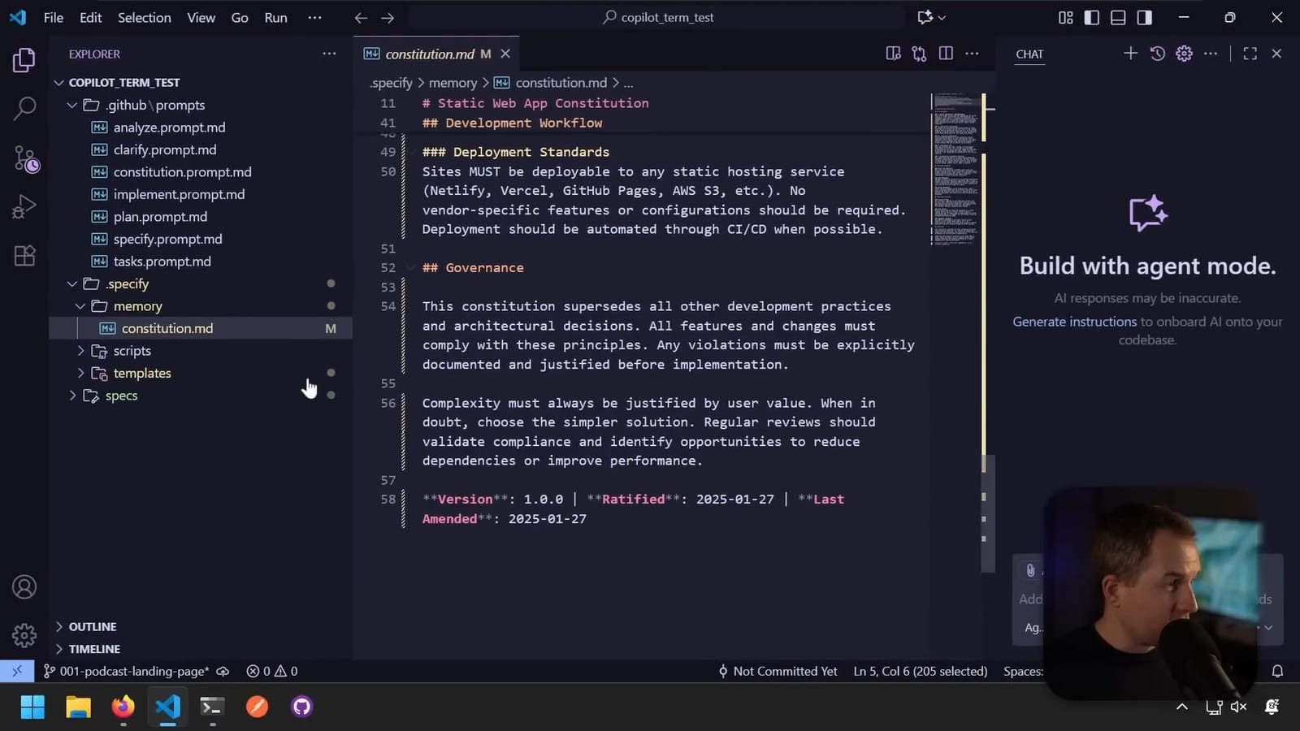This screenshot has width=1300, height=731.
Task: Open the Selection menu
Action: (x=144, y=17)
